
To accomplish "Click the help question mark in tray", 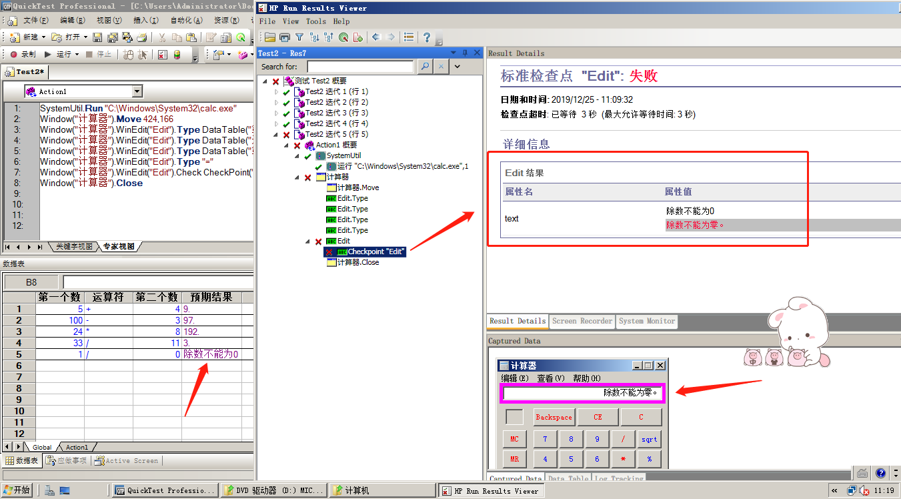I will [880, 473].
